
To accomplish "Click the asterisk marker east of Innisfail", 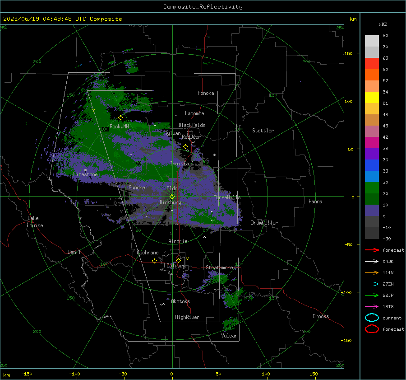I will (x=214, y=155).
